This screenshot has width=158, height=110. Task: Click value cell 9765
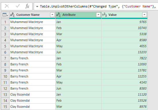(x=124, y=22)
